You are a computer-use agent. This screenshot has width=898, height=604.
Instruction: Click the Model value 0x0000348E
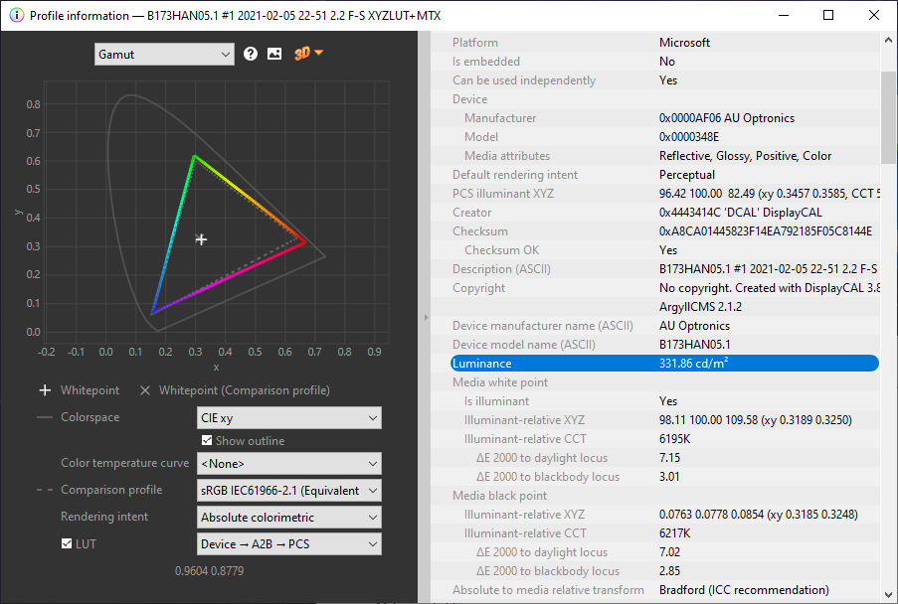pos(689,137)
